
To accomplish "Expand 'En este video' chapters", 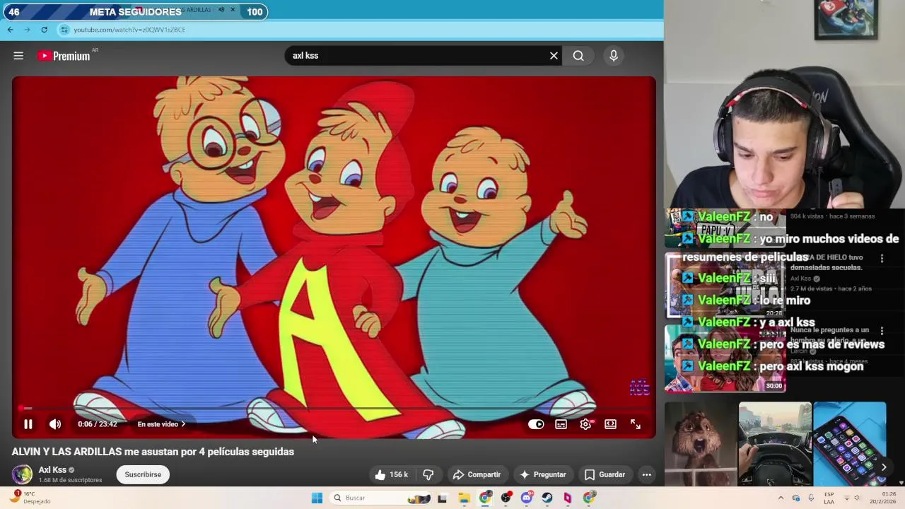I will click(161, 424).
